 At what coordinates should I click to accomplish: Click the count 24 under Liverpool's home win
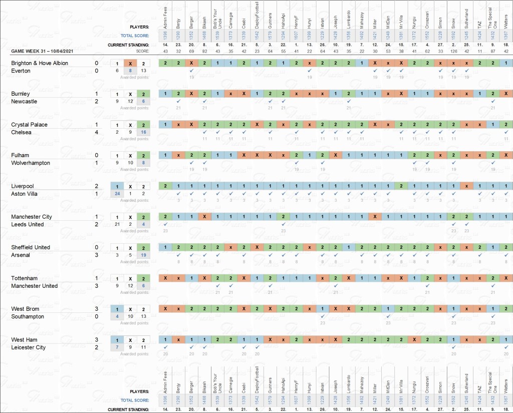pyautogui.click(x=117, y=193)
